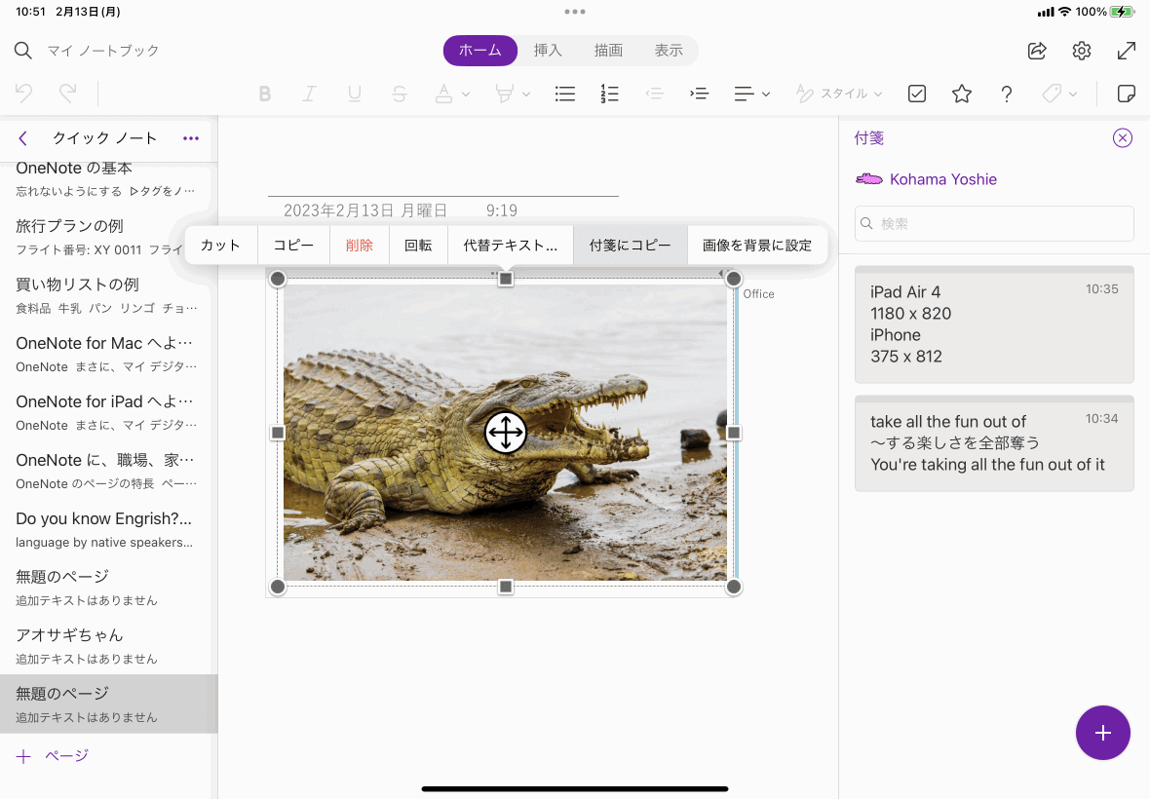Decrease the indent level
The height and width of the screenshot is (799, 1150).
(x=654, y=94)
